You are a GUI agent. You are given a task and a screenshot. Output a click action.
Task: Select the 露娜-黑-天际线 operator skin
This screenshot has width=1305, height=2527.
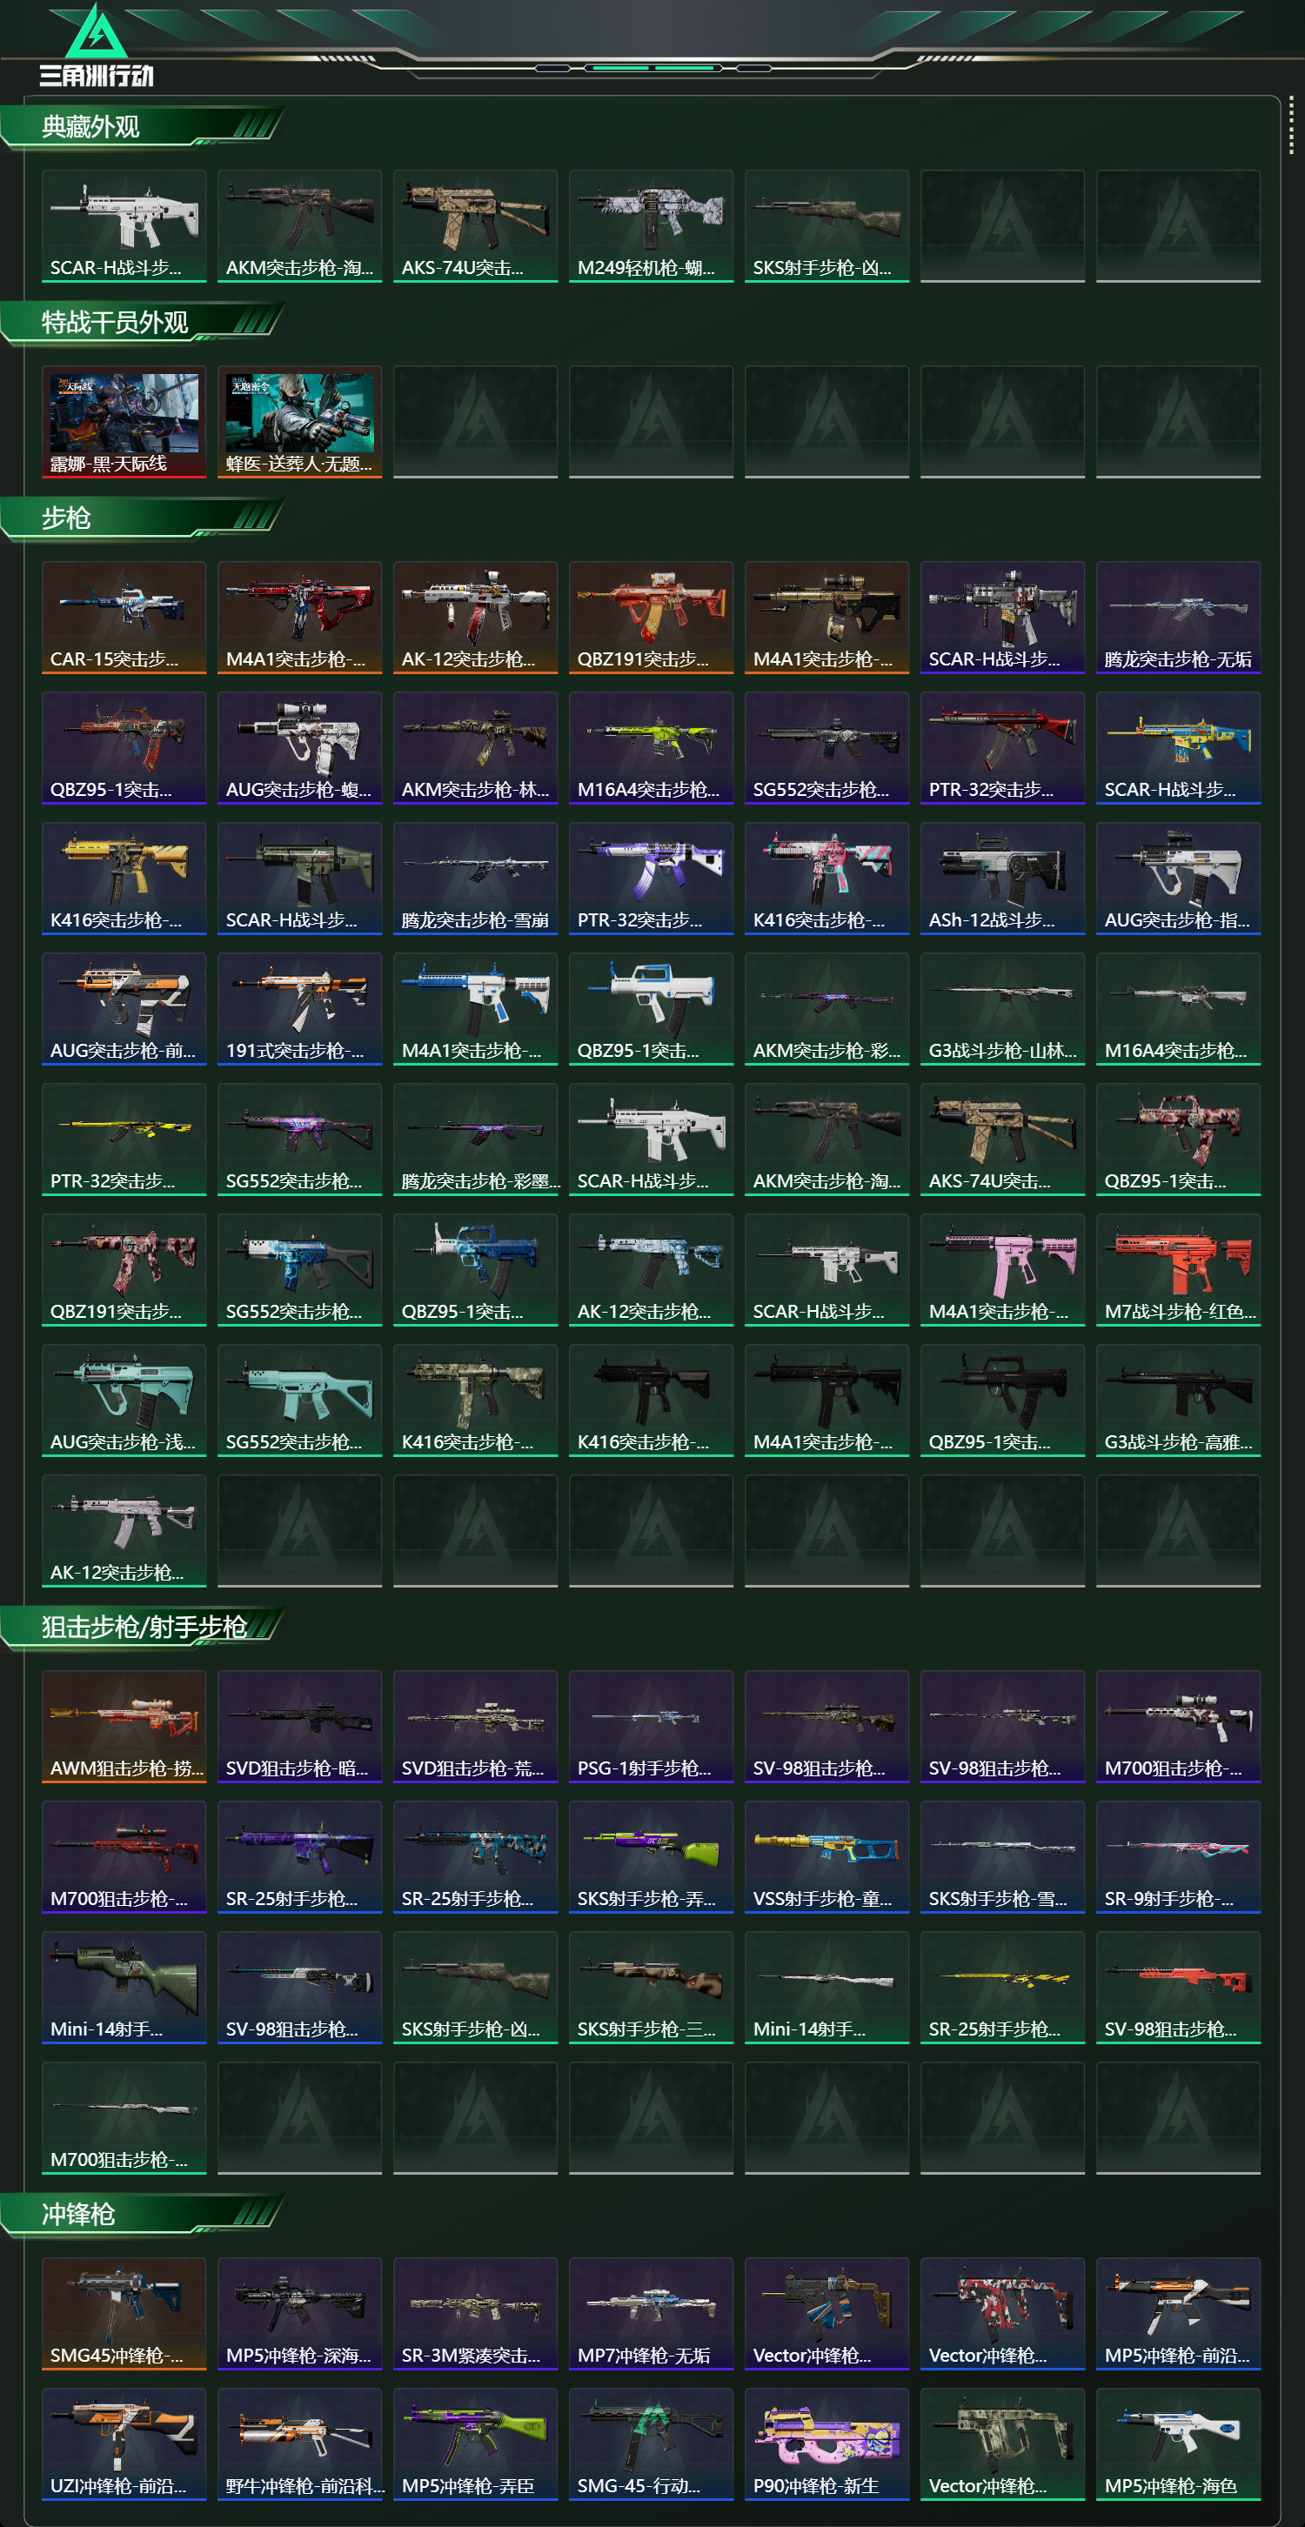[124, 422]
